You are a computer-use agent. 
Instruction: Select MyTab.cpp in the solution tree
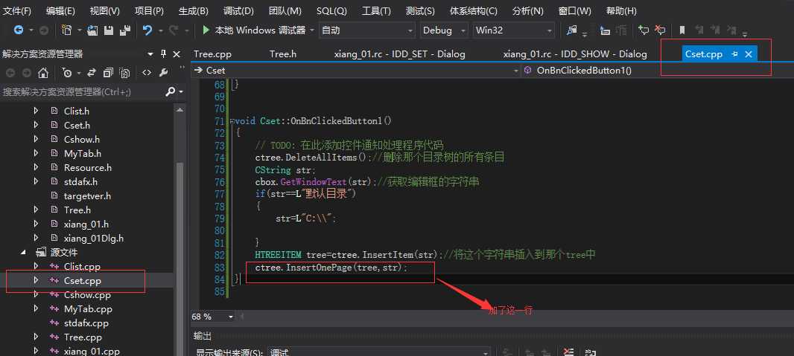pyautogui.click(x=88, y=308)
